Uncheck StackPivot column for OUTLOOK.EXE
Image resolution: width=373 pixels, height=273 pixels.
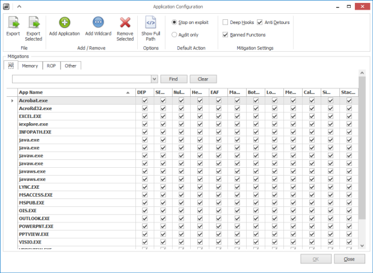(349, 218)
